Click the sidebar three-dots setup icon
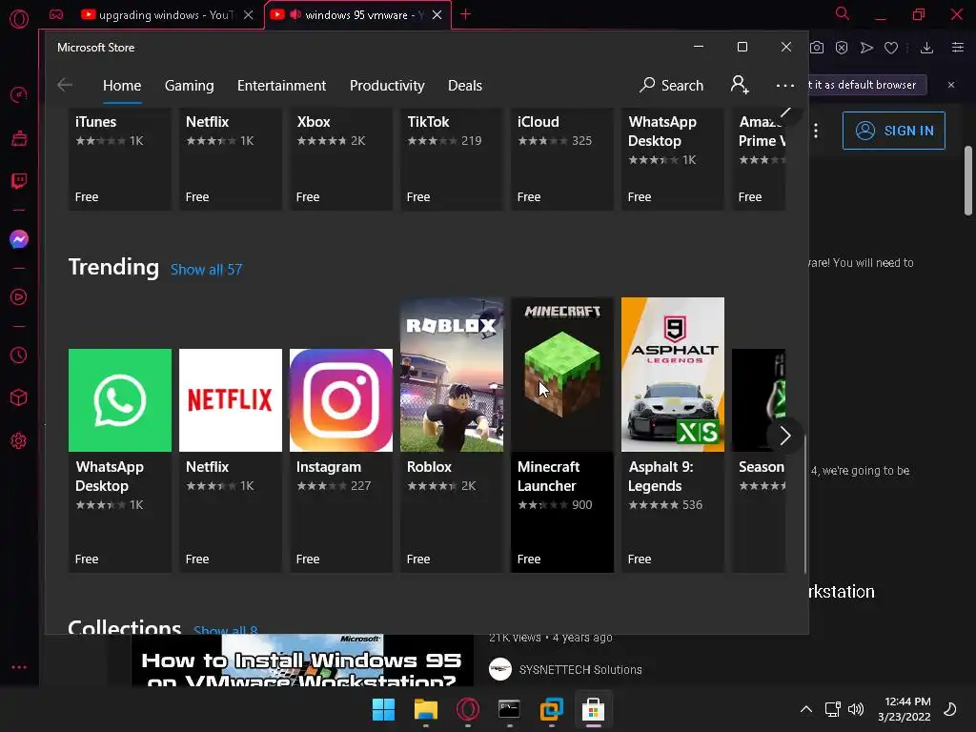 tap(19, 666)
